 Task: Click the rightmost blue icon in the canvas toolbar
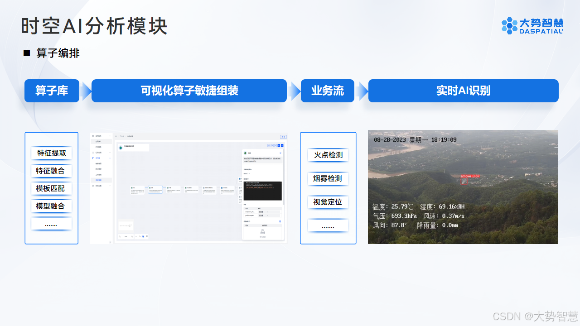282,145
